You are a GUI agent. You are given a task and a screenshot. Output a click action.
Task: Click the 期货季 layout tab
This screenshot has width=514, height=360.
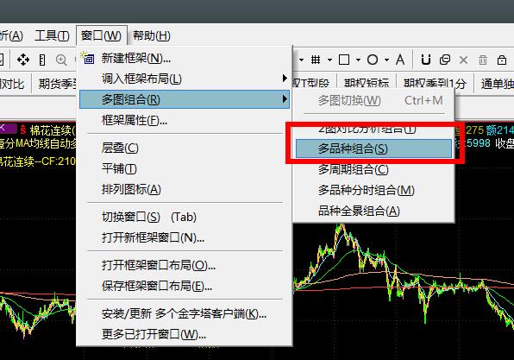tap(57, 84)
